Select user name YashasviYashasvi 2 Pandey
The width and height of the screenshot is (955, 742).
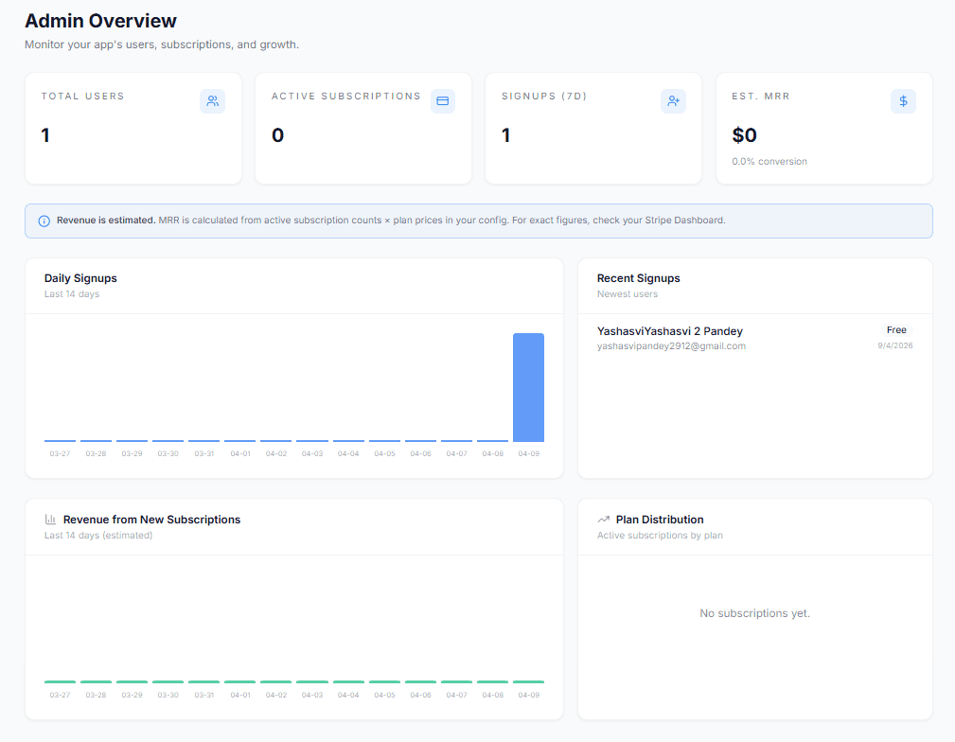click(x=670, y=331)
